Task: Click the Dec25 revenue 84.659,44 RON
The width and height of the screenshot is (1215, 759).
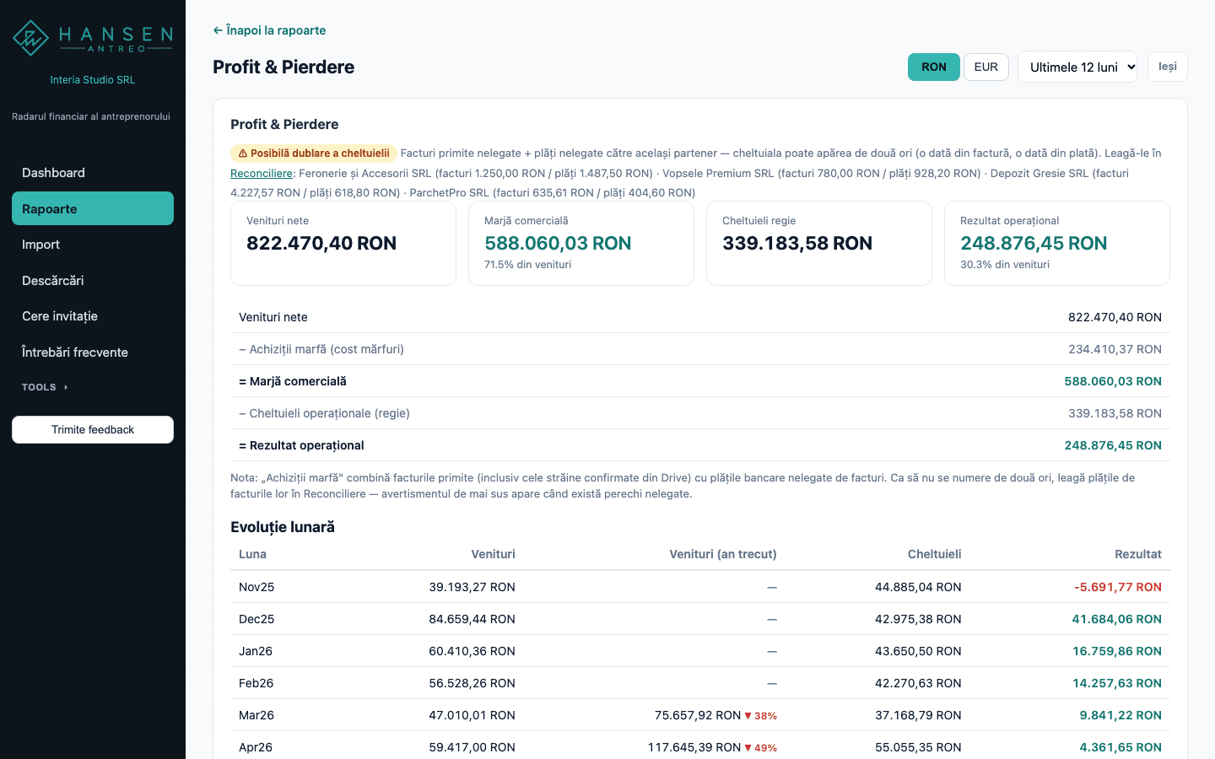Action: pos(472,619)
